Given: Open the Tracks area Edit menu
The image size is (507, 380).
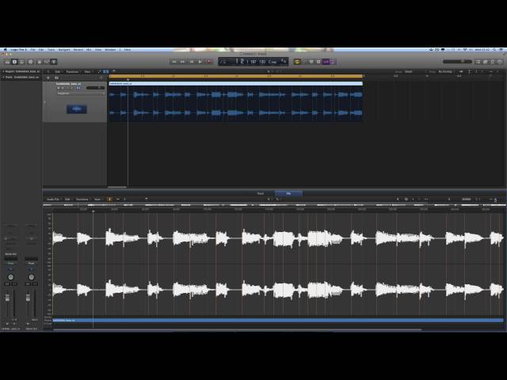Looking at the screenshot, I should [x=58, y=72].
